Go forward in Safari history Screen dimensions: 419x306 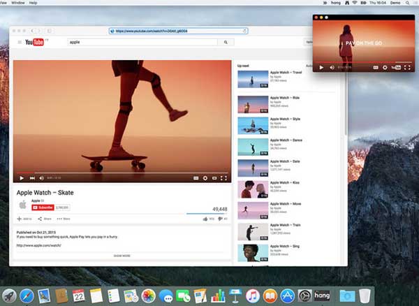(39, 31)
